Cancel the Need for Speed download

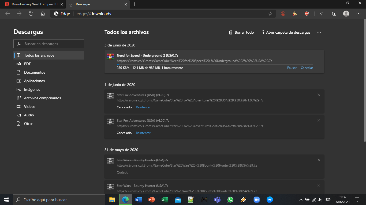tap(307, 68)
